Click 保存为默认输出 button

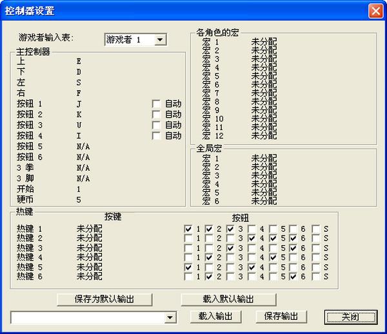click(x=104, y=299)
